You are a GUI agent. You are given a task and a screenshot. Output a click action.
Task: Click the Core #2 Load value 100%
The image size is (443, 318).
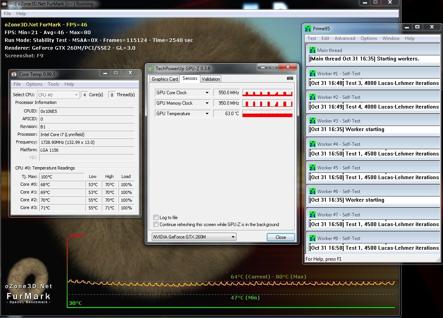tap(126, 200)
